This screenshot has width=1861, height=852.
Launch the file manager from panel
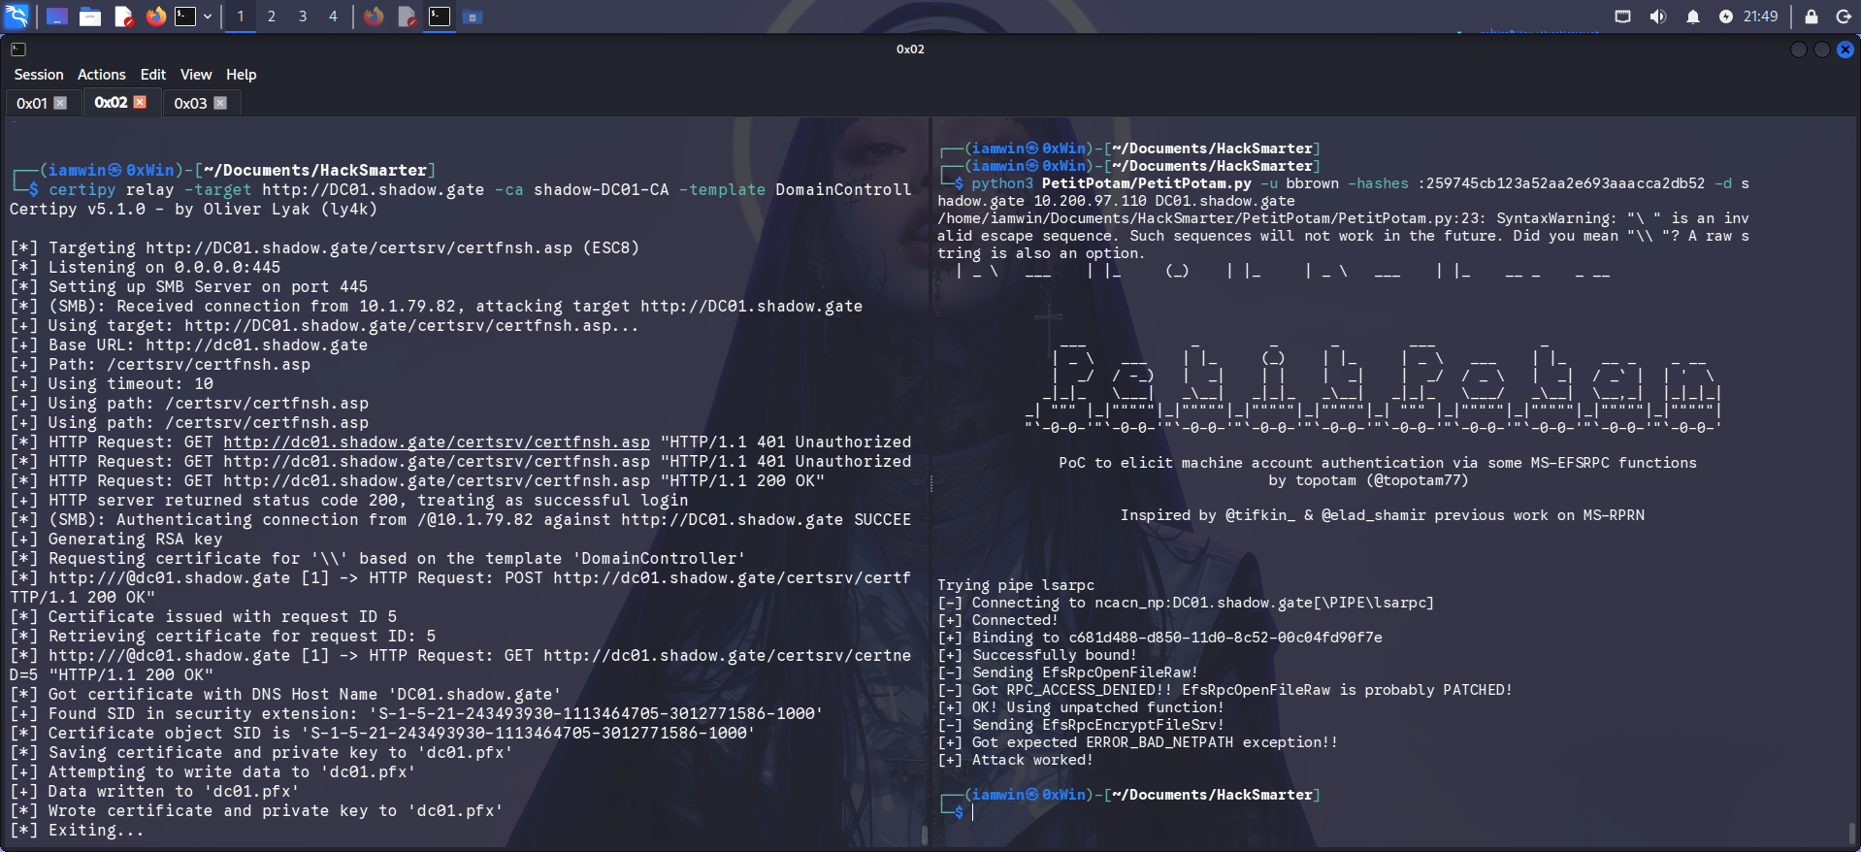(90, 16)
